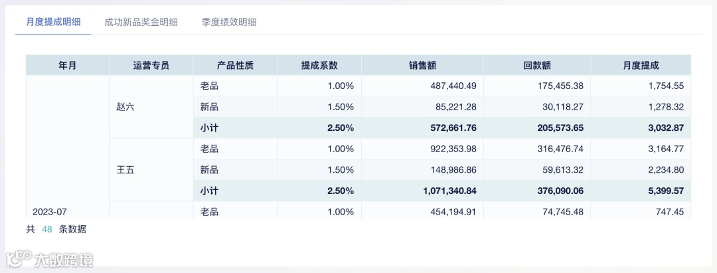Select monthly commission value 5,399.57

(x=665, y=191)
